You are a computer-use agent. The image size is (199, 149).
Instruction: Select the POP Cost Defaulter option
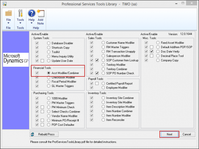click(x=49, y=125)
